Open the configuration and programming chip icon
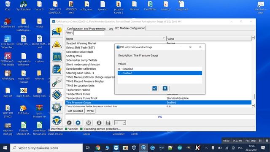Image resolution: width=270 pixels, height=152 pixels. click(57, 95)
